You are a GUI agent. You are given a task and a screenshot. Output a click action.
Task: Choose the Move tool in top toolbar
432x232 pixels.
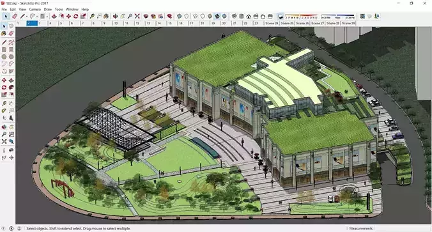(68, 17)
